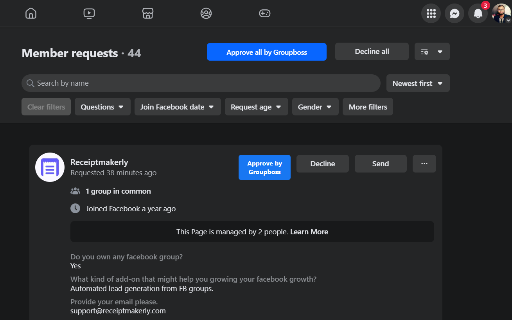Open the Watch video tab icon
This screenshot has height=320, width=512.
tap(89, 13)
